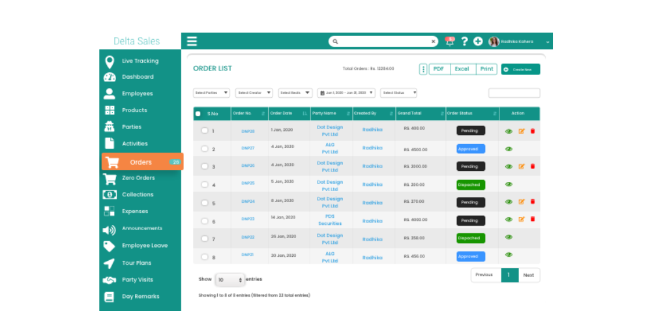This screenshot has height=326, width=652.
Task: Open the Select Parties dropdown
Action: click(x=211, y=93)
